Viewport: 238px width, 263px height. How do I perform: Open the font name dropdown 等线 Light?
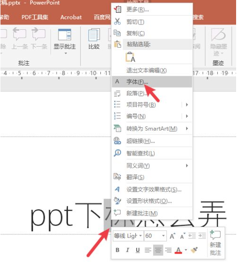click(140, 236)
